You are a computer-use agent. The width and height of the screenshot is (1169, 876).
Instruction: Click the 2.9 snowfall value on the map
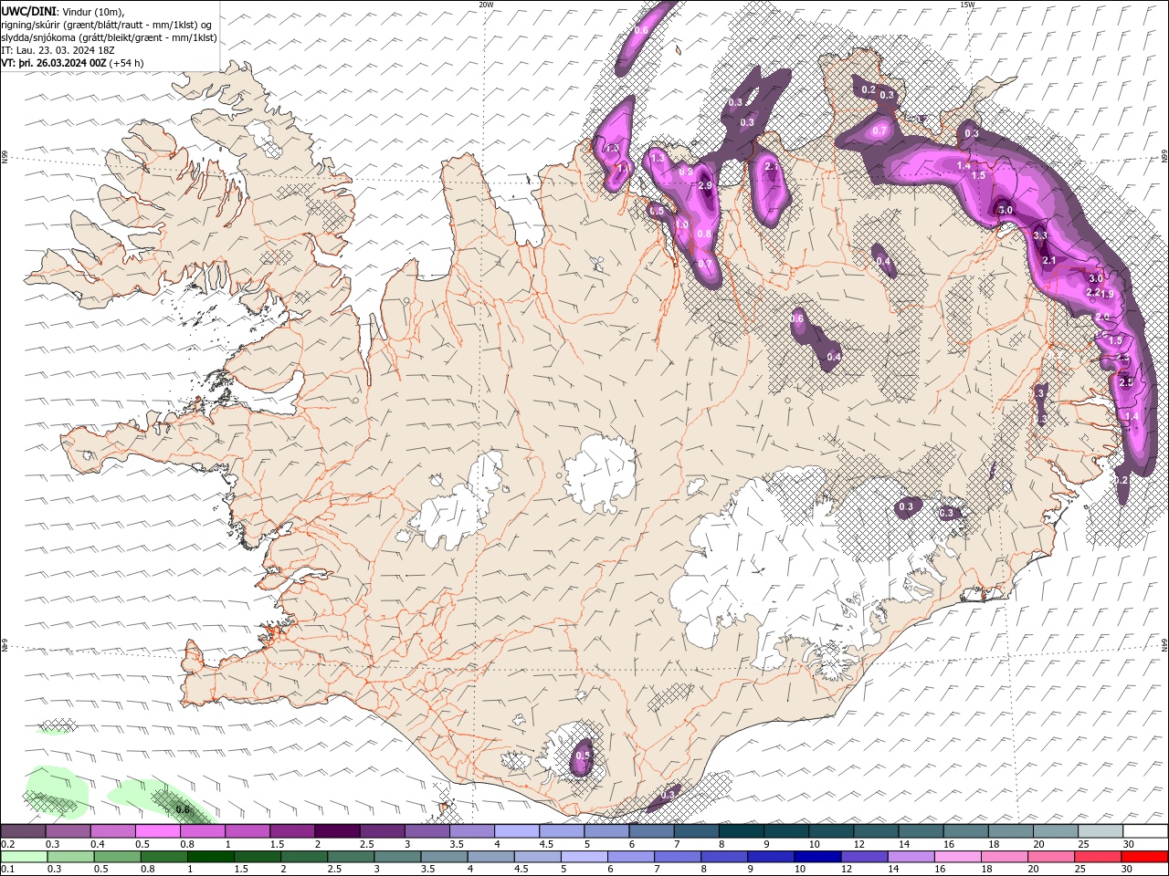[x=705, y=185]
